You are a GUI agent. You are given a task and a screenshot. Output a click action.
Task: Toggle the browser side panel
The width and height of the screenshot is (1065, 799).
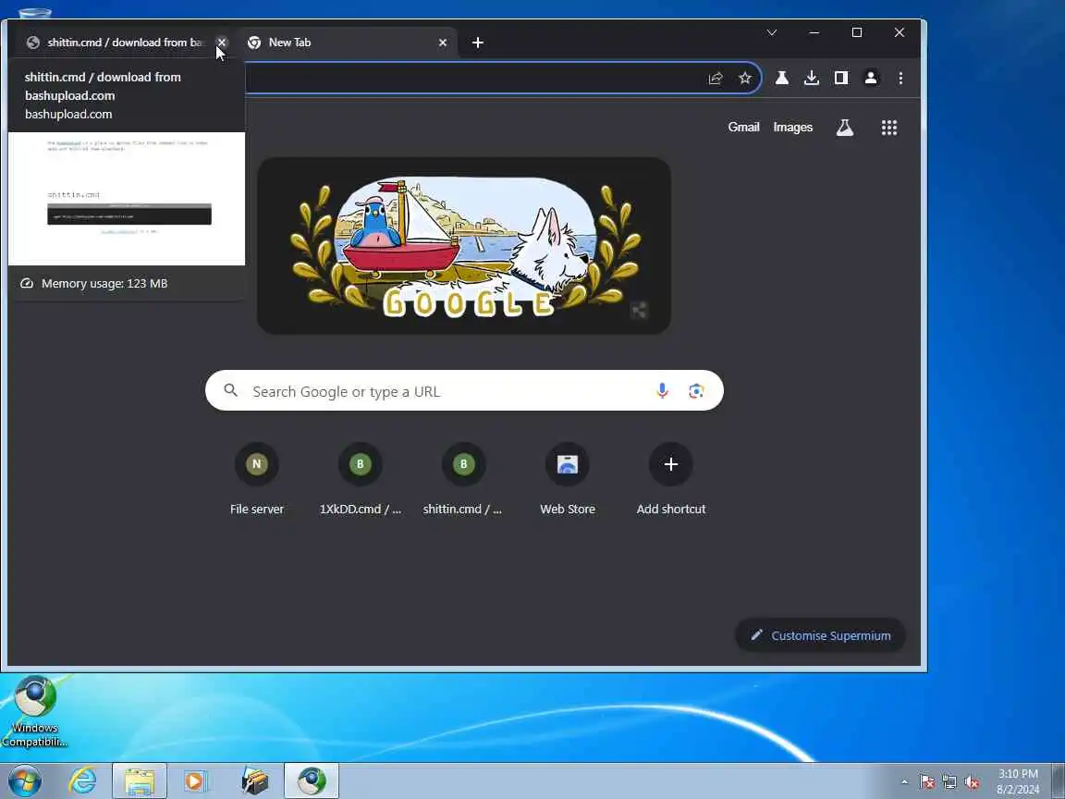(x=841, y=78)
